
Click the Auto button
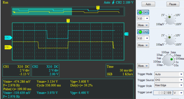click(x=148, y=4)
